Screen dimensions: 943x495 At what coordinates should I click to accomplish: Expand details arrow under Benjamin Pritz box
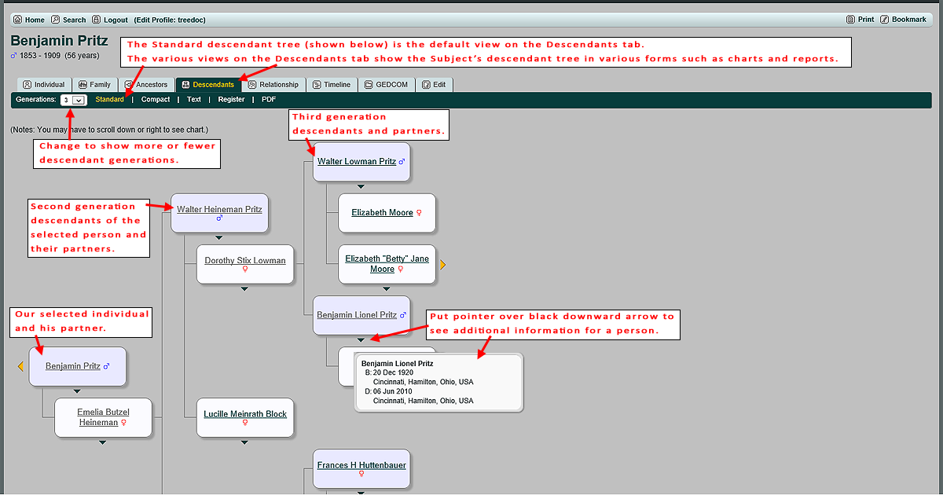pos(77,390)
